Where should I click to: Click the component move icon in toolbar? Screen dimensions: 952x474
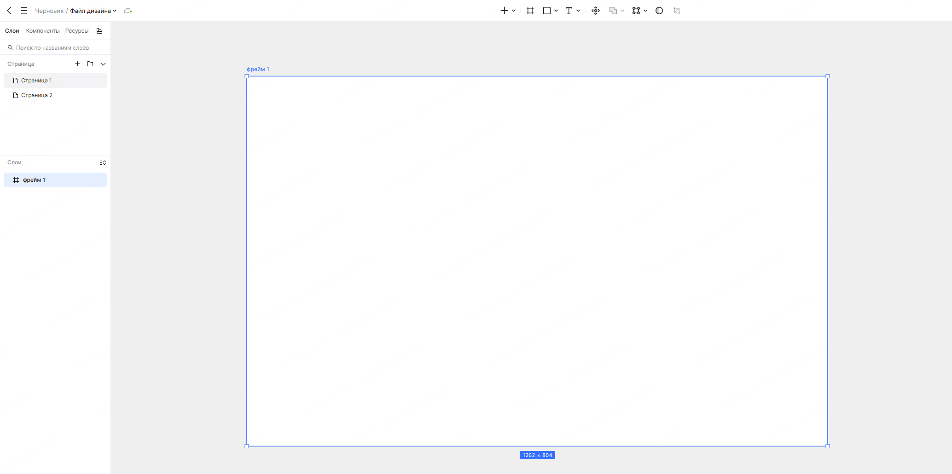click(596, 11)
